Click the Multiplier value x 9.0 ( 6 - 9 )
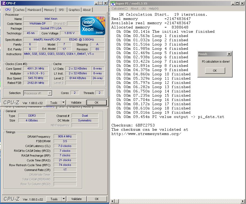The width and height of the screenshot is (246, 204). click(x=36, y=74)
